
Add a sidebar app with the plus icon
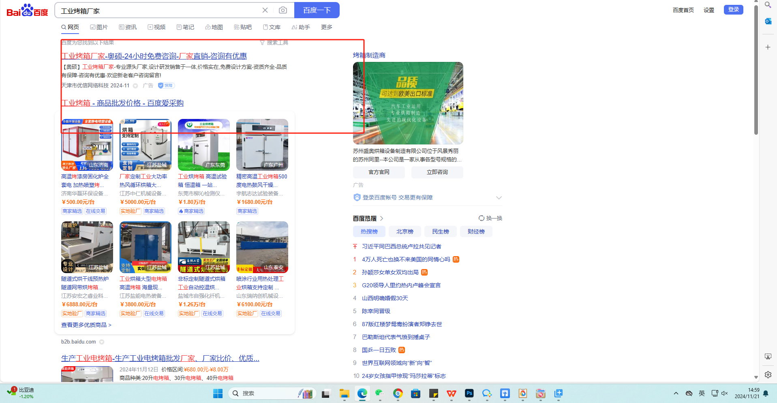(x=768, y=47)
